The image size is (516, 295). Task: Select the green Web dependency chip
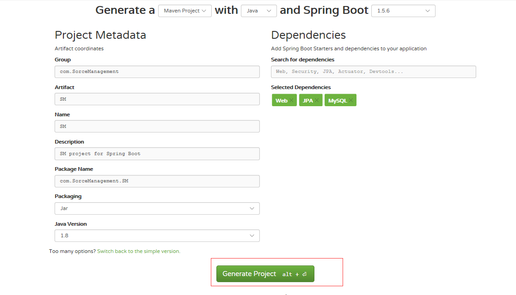pos(282,100)
